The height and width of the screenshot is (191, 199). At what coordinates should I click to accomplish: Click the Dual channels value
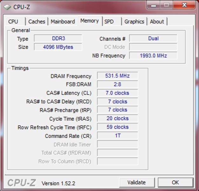click(x=153, y=38)
